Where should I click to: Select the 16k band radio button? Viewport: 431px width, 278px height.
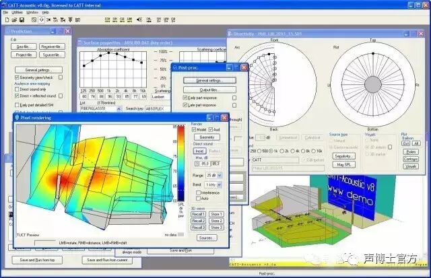click(314, 151)
